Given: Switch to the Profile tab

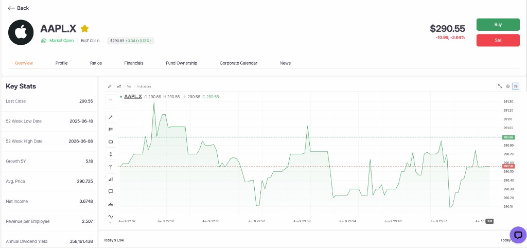Looking at the screenshot, I should point(62,63).
